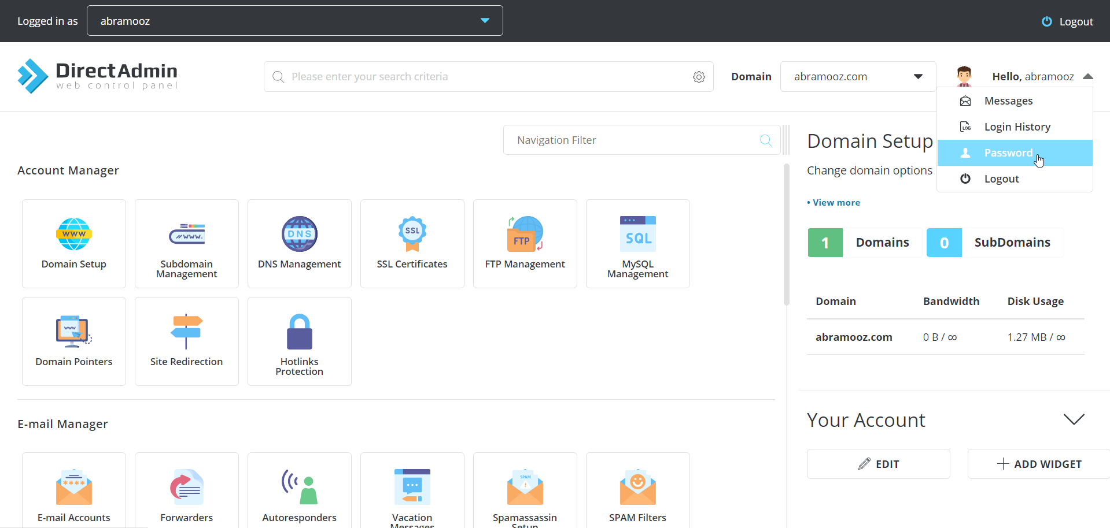Click the log icon beside Login History
1110x528 pixels.
965,127
